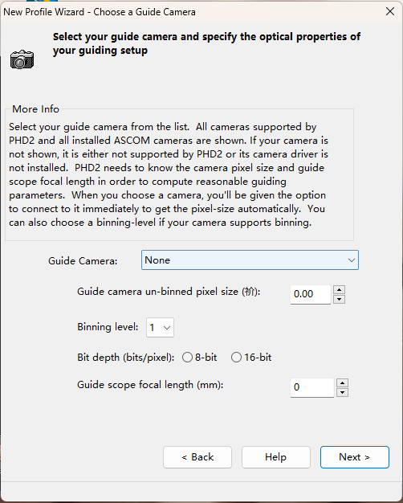Screen dimensions: 403x503
Task: Open the Help for this wizard
Action: coord(276,457)
